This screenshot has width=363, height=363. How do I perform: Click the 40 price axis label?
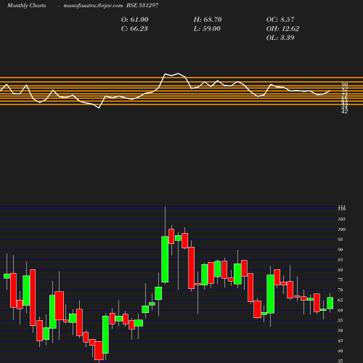pos(340,351)
